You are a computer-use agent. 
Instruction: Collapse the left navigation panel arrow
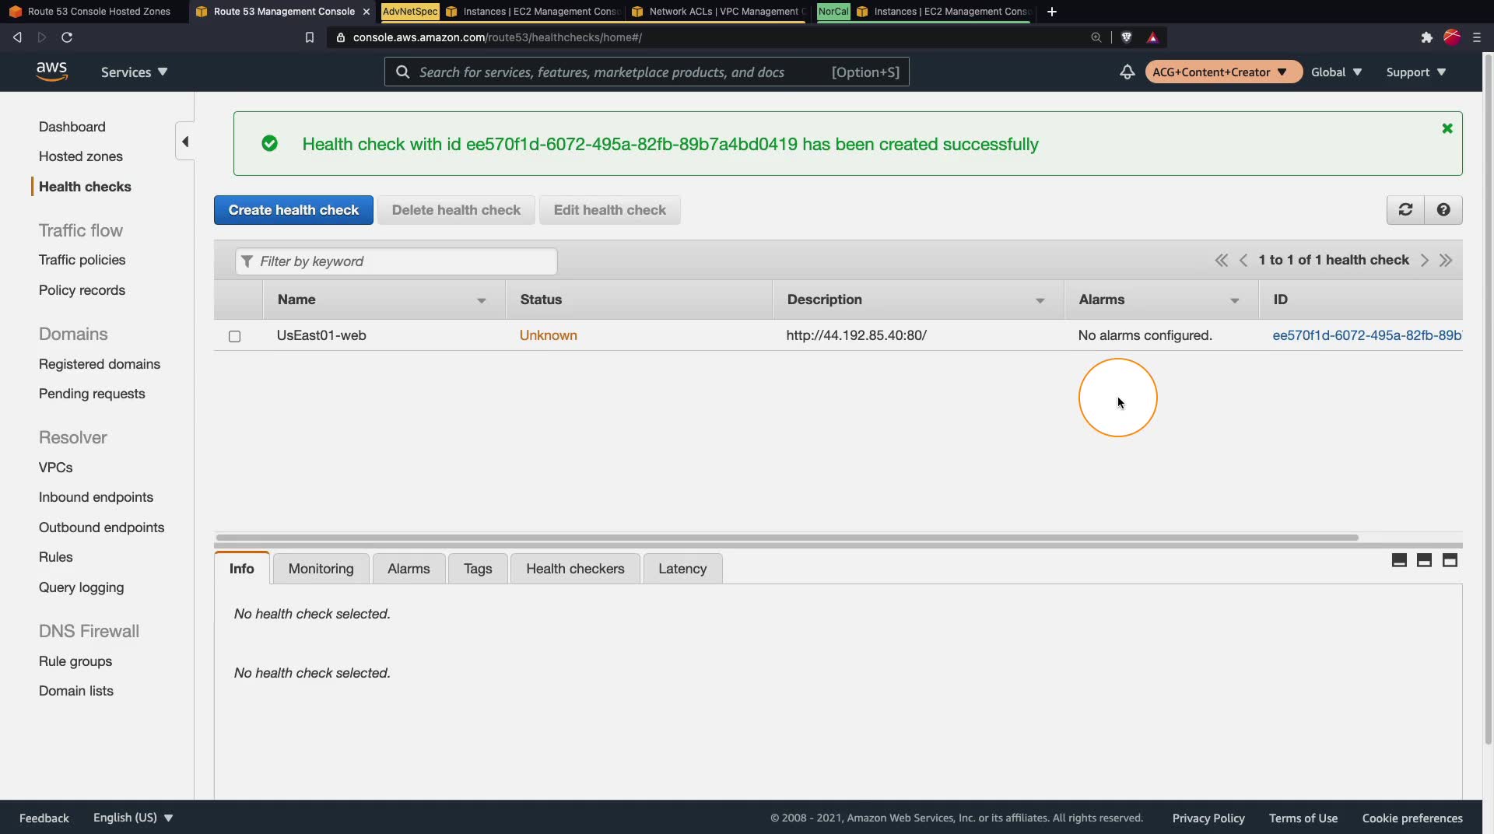tap(185, 142)
